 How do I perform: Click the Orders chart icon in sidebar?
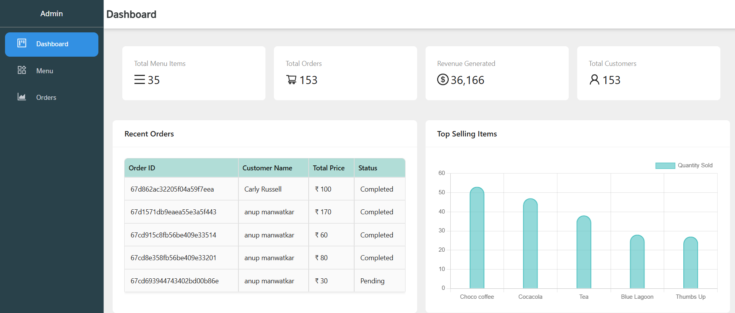(22, 96)
